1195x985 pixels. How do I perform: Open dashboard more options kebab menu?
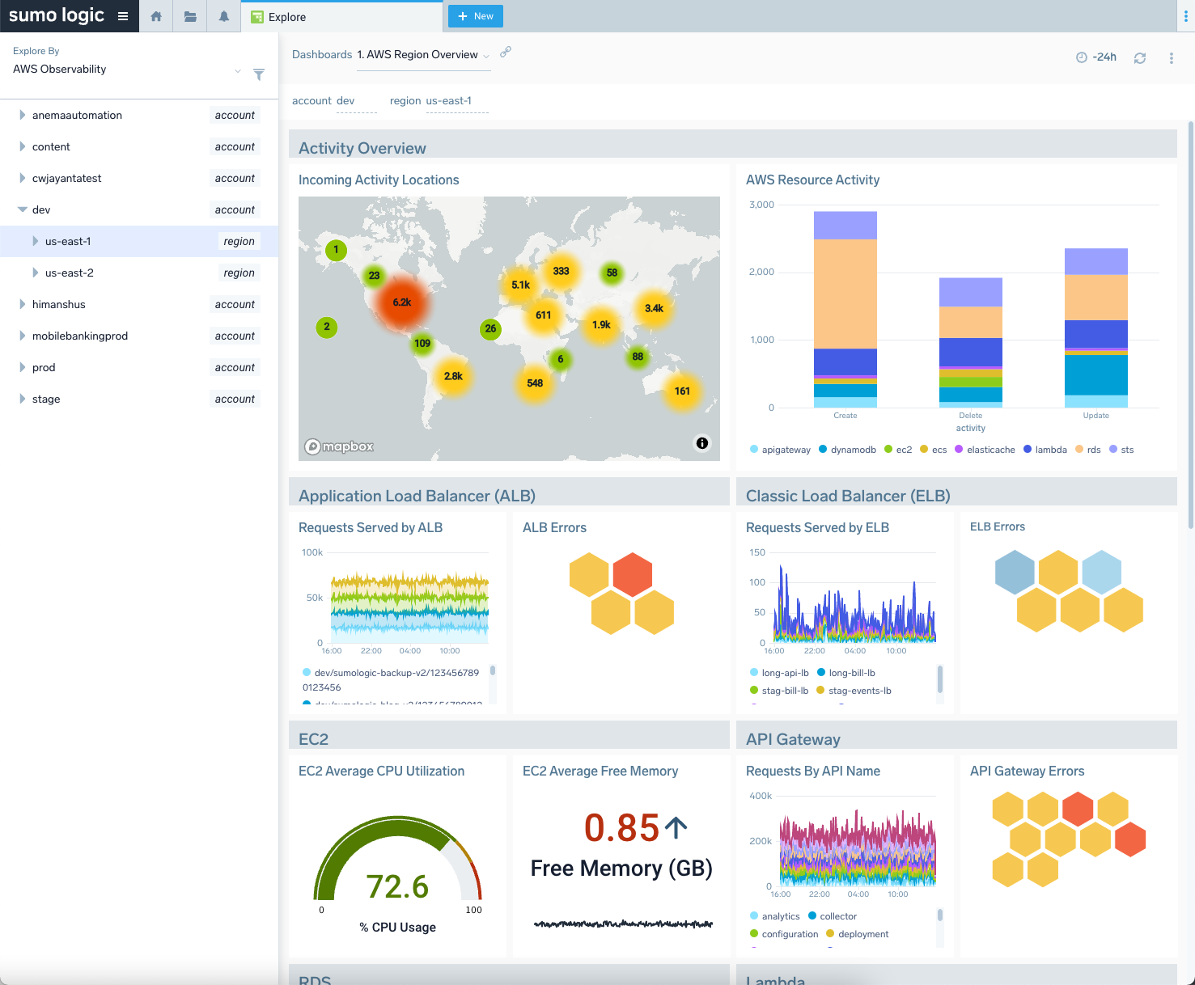pos(1171,58)
